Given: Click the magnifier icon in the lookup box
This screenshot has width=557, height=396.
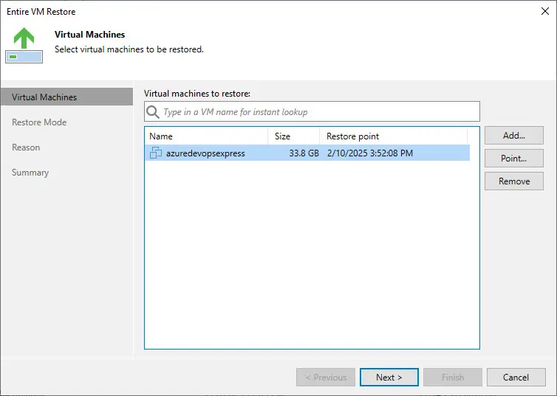Looking at the screenshot, I should (153, 112).
